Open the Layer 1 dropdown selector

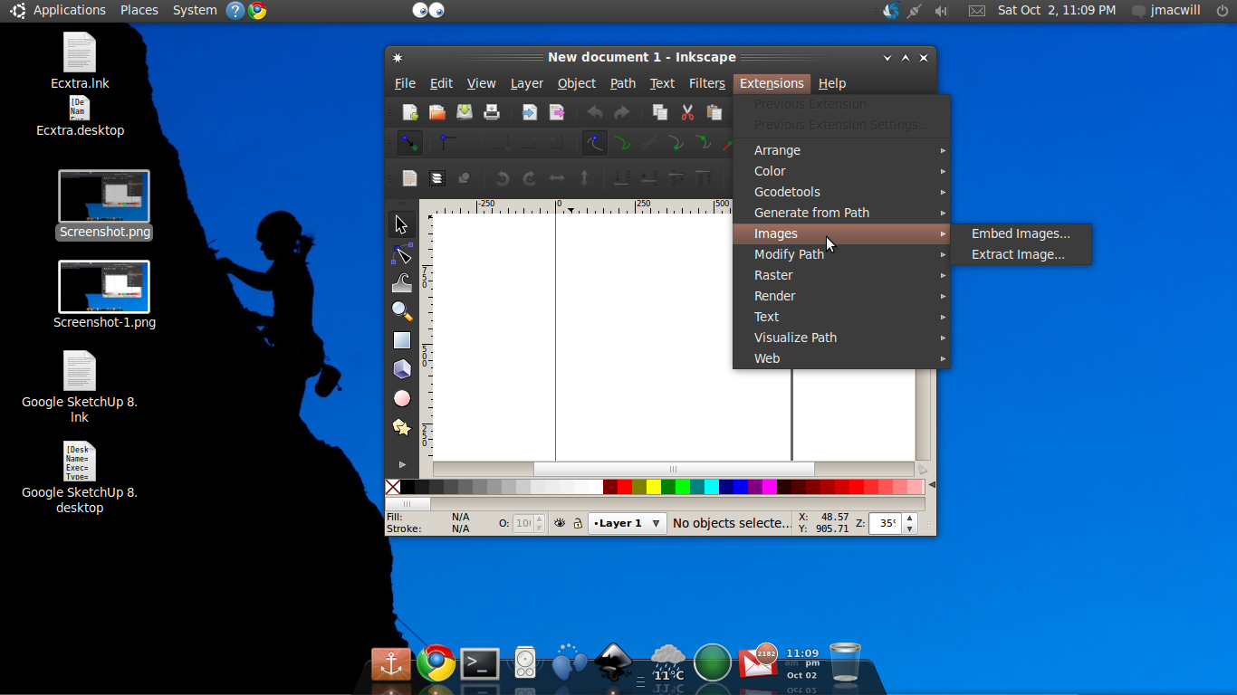click(628, 523)
